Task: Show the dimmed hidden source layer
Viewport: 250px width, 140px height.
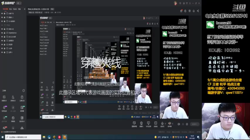Action: tap(2, 25)
